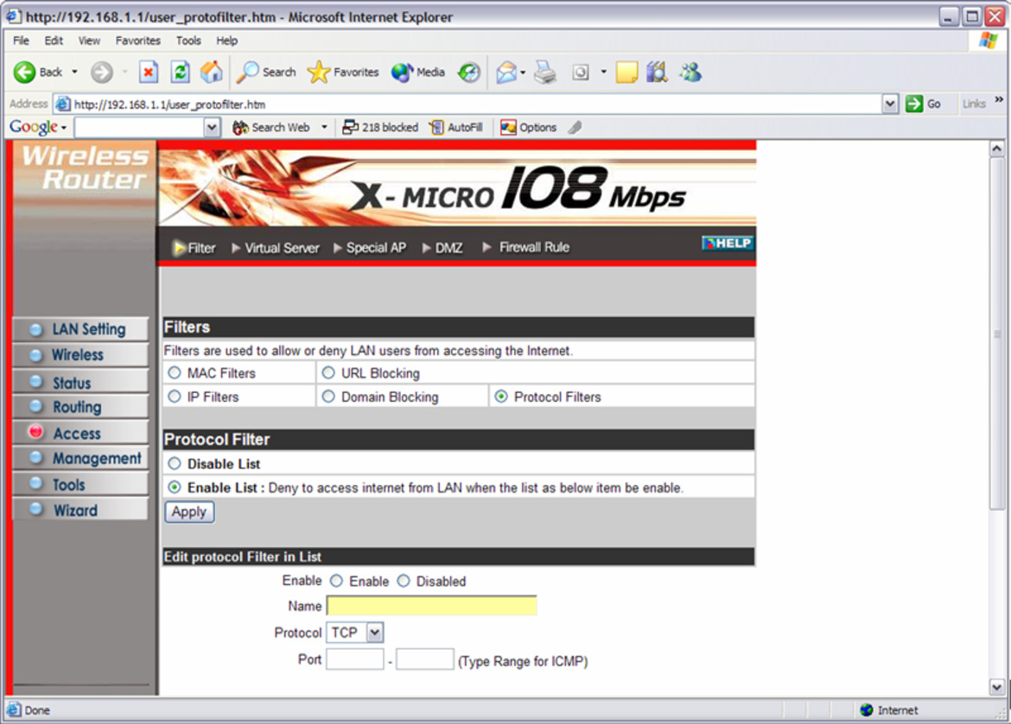1011x724 pixels.
Task: Click the Research book icon
Action: (x=657, y=73)
